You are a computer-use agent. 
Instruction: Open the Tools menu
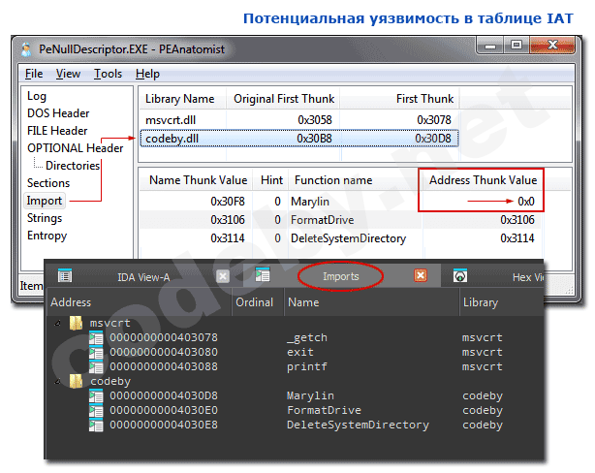tap(108, 74)
